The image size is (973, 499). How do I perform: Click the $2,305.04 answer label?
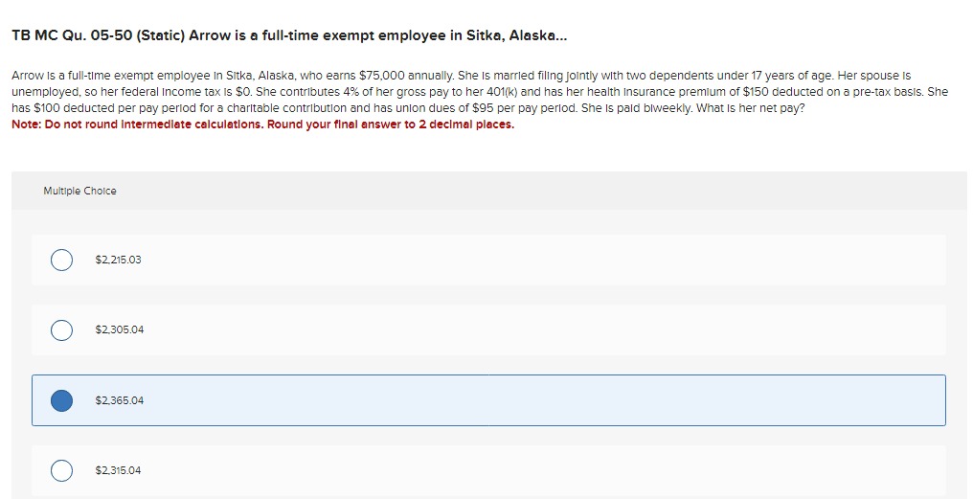[x=119, y=329]
